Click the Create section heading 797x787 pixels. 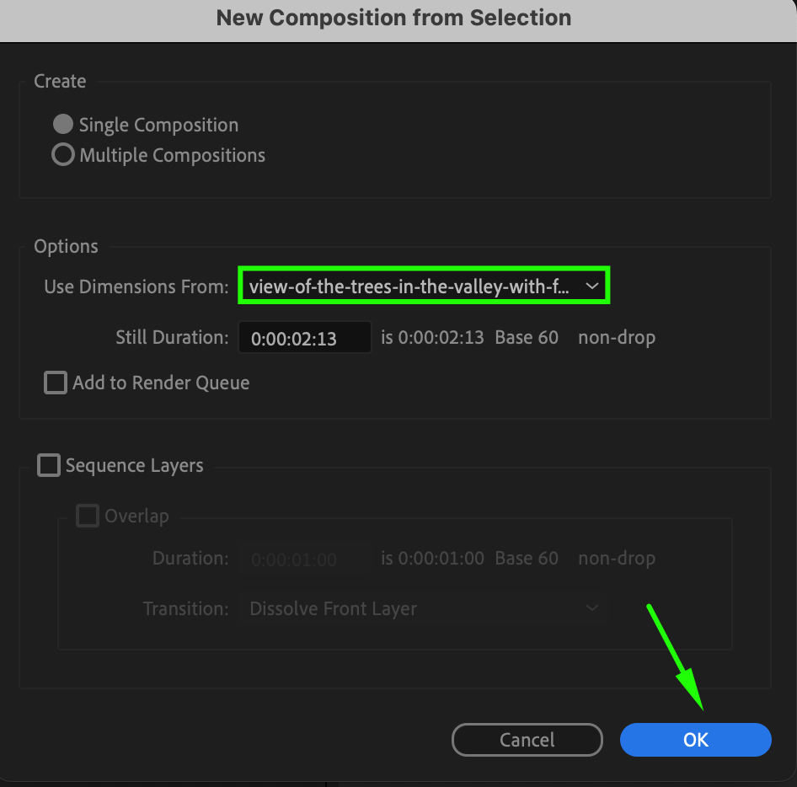60,82
